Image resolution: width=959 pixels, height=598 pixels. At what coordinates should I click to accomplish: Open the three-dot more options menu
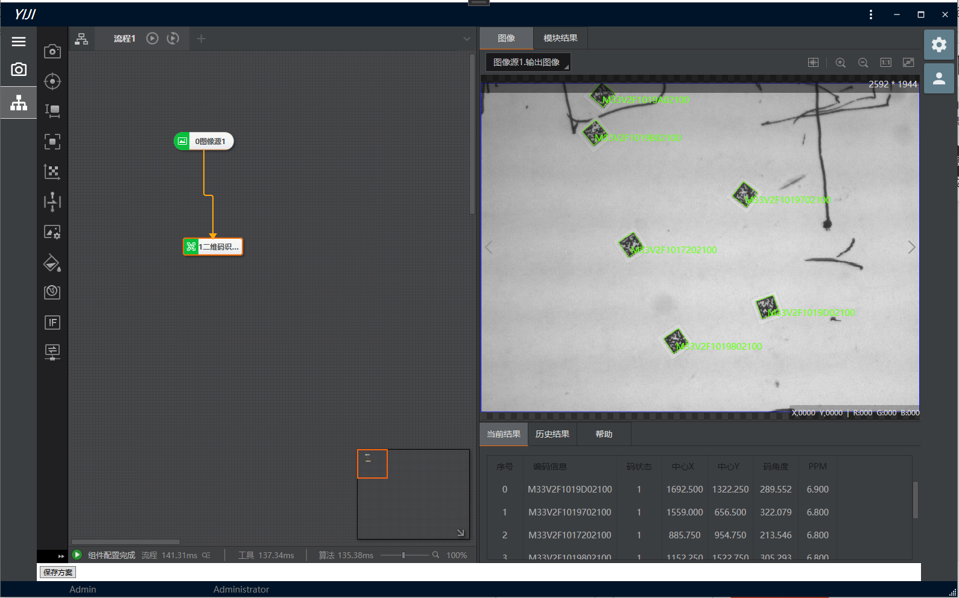pyautogui.click(x=870, y=14)
